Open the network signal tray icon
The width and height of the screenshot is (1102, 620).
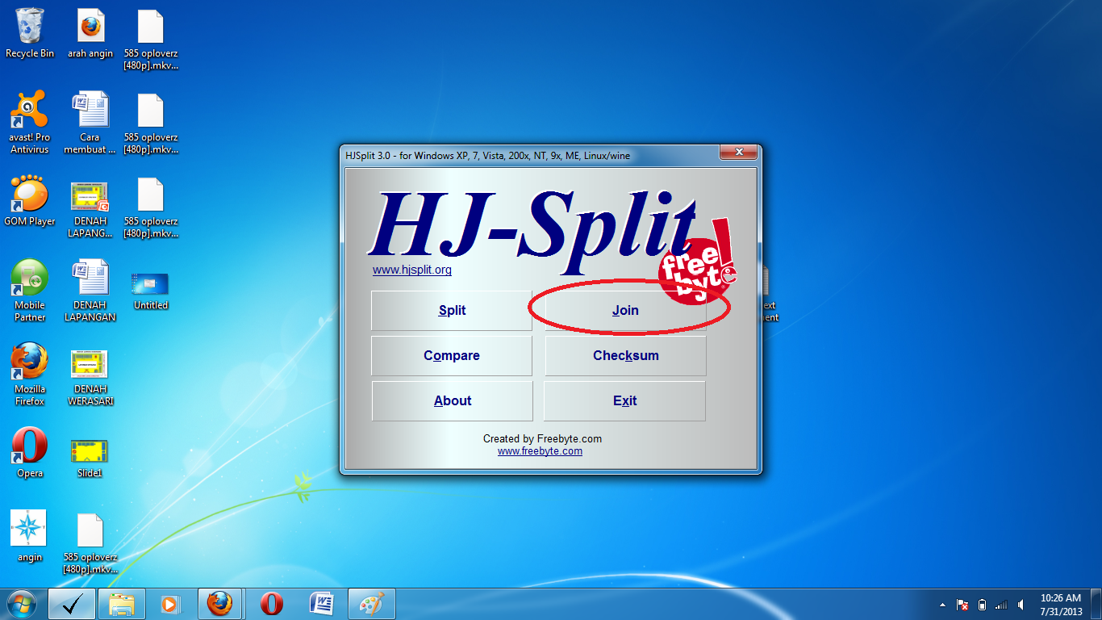pos(1001,605)
